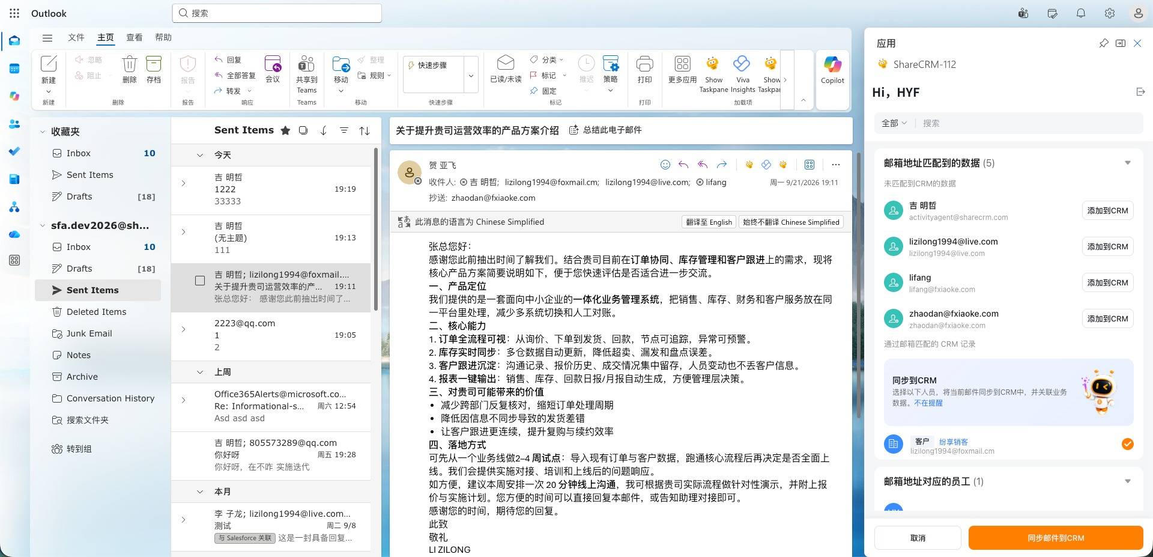Open notifications bell in header
This screenshot has height=557, width=1153.
(x=1081, y=13)
